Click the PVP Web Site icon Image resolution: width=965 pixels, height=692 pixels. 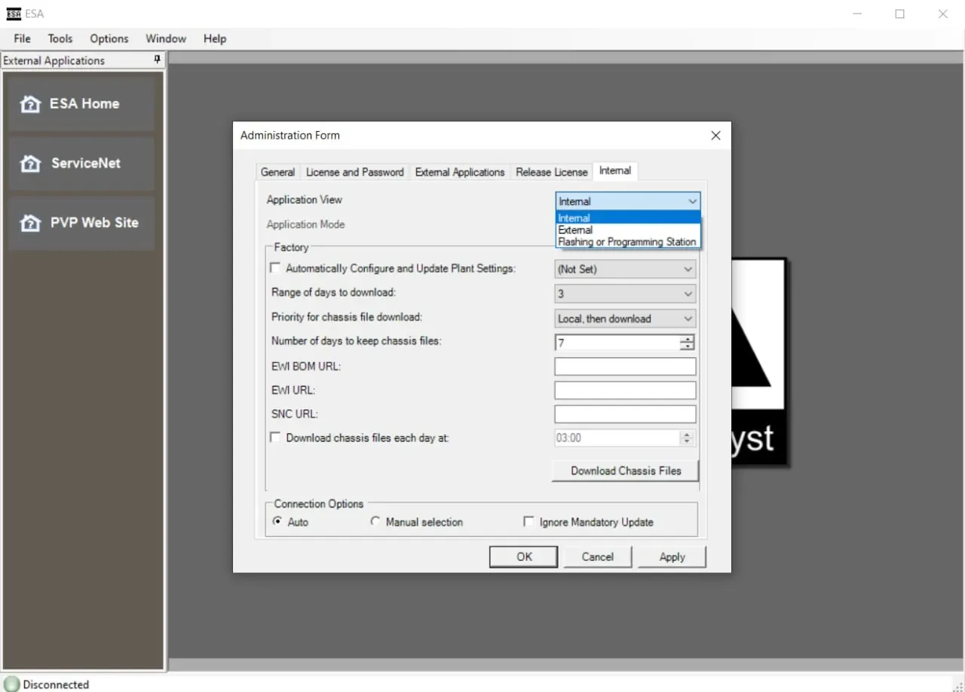pyautogui.click(x=30, y=223)
